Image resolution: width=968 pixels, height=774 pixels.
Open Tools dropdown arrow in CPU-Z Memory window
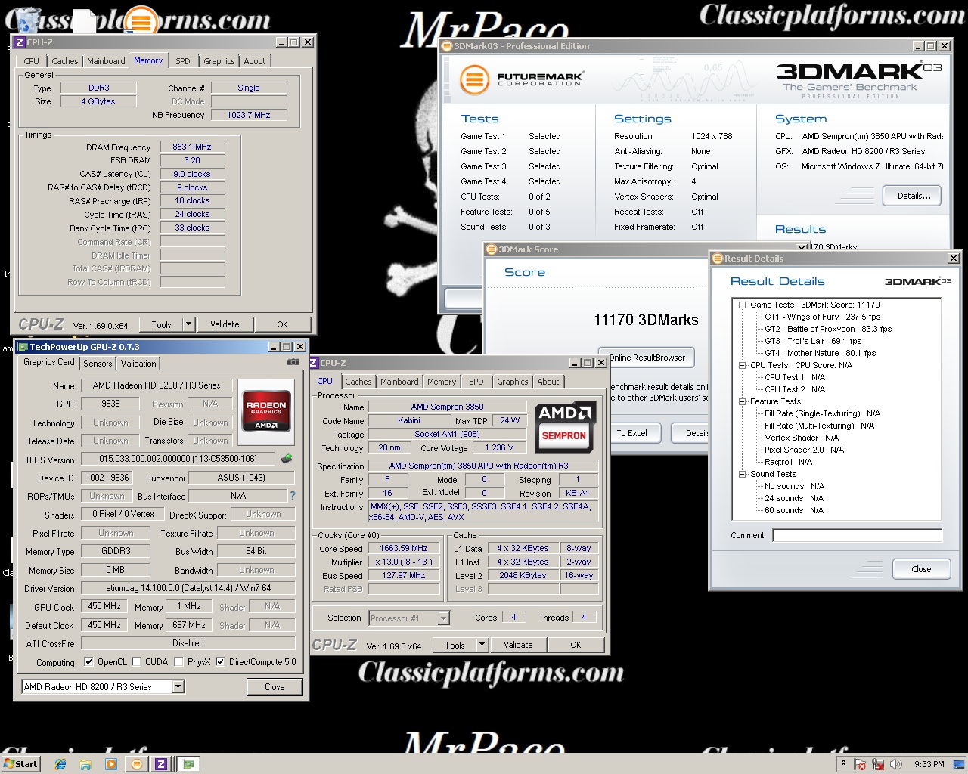click(x=188, y=324)
